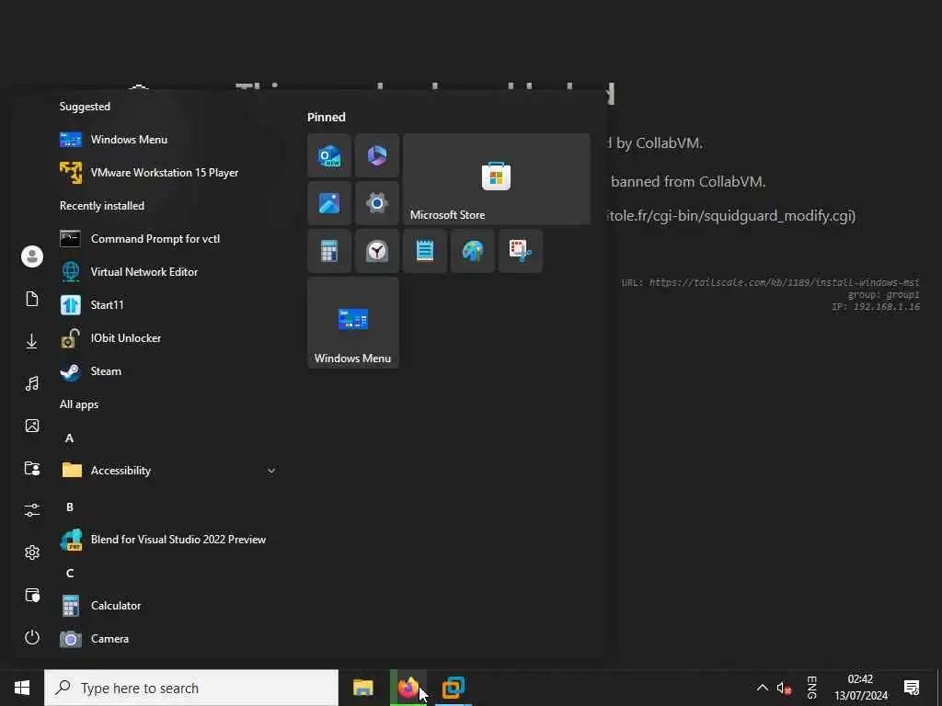Open Command Prompt for vctl

[168, 238]
